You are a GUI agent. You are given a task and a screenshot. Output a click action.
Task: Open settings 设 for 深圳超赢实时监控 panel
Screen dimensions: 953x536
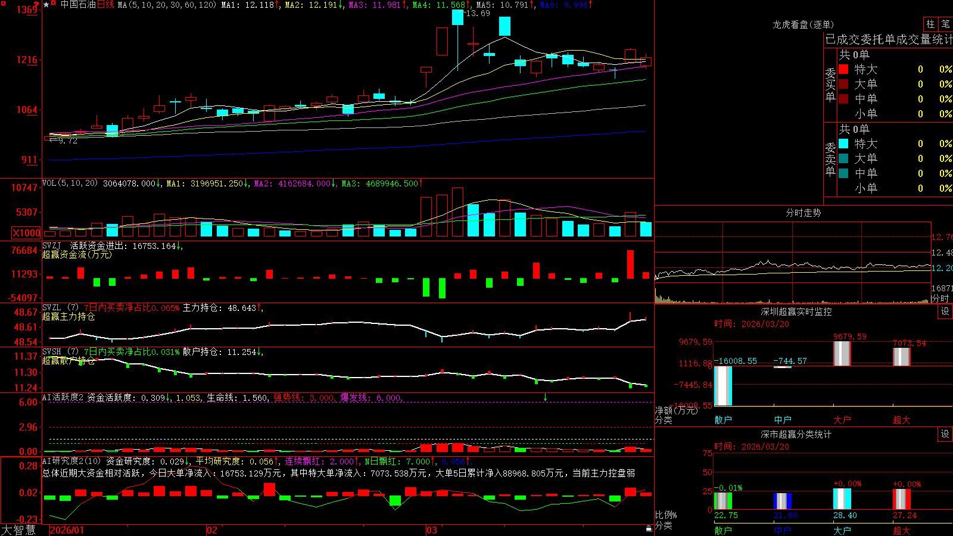pyautogui.click(x=945, y=311)
